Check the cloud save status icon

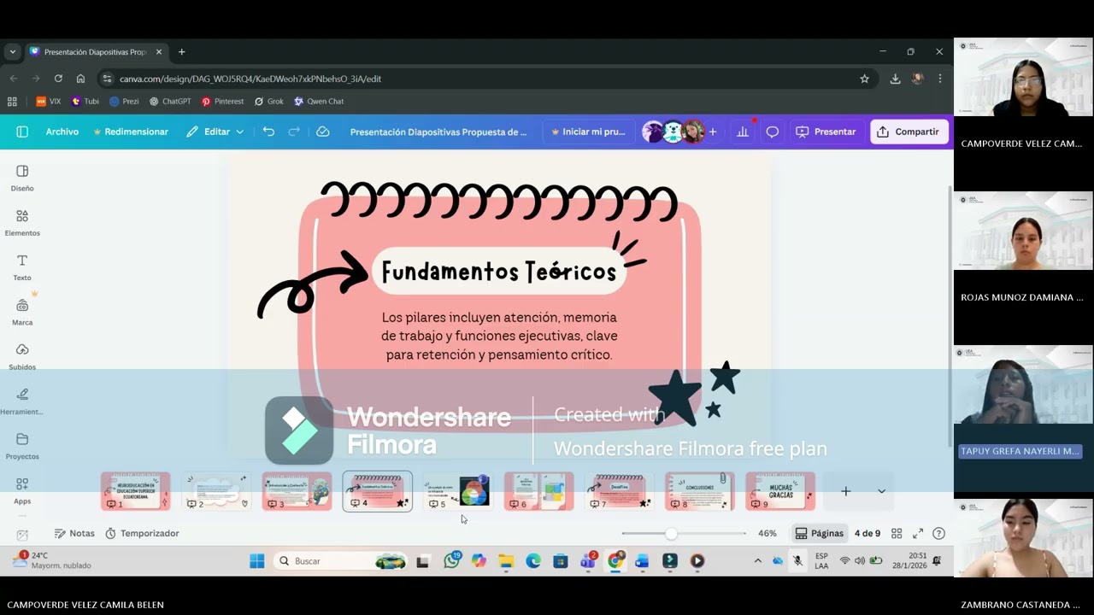[322, 132]
